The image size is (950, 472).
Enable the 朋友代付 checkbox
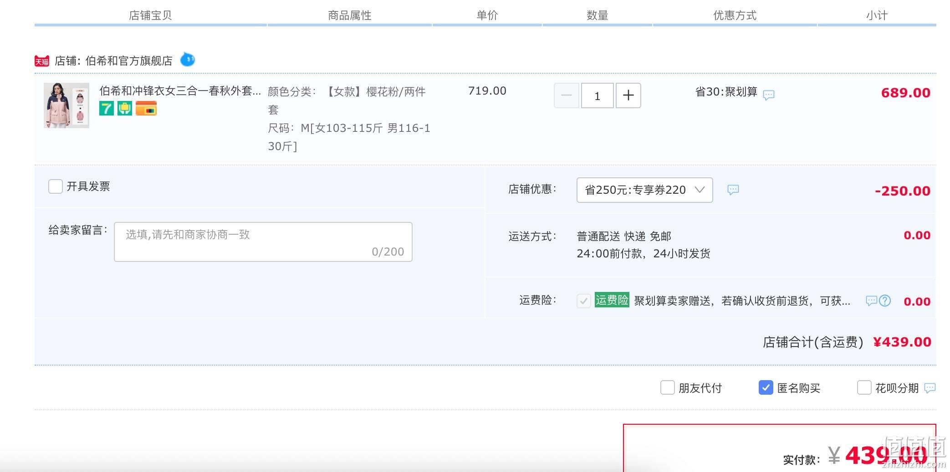click(x=668, y=388)
